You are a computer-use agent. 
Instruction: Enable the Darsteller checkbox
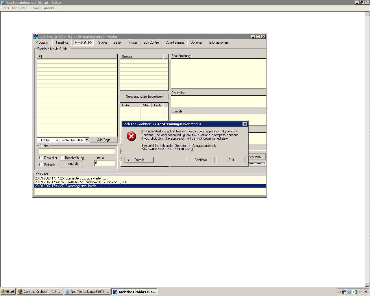[x=41, y=158]
